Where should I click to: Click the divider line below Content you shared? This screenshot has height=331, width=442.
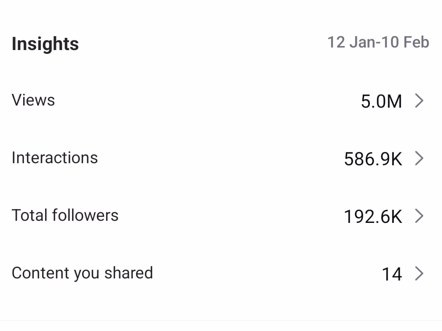point(221,321)
